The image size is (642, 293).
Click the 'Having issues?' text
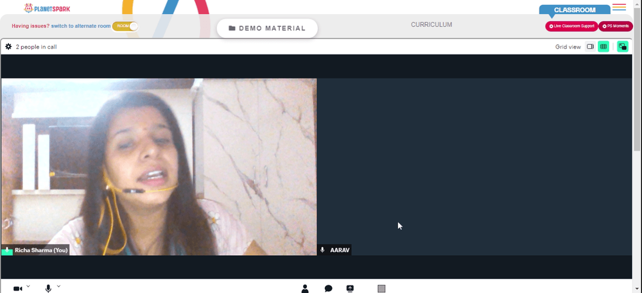(x=31, y=26)
